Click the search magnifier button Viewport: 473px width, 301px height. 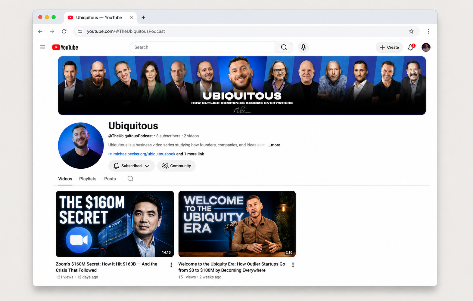click(284, 47)
